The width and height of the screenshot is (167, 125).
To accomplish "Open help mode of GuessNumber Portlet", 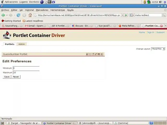I will [x=93, y=54].
